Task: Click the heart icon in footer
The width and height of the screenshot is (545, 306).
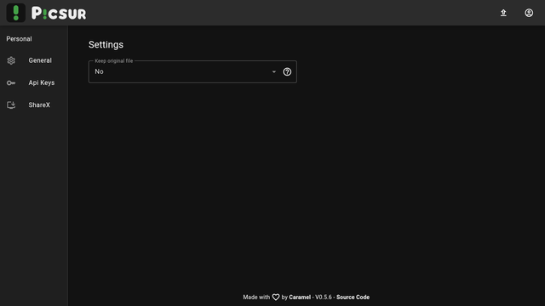Action: (x=276, y=297)
